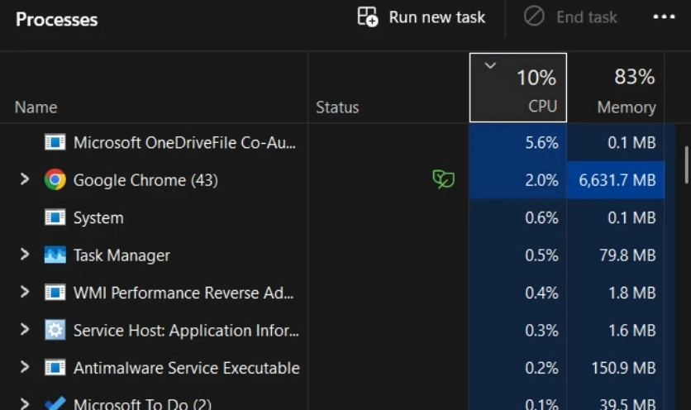691x410 pixels.
Task: Sort processes by CPU column
Action: pyautogui.click(x=518, y=88)
